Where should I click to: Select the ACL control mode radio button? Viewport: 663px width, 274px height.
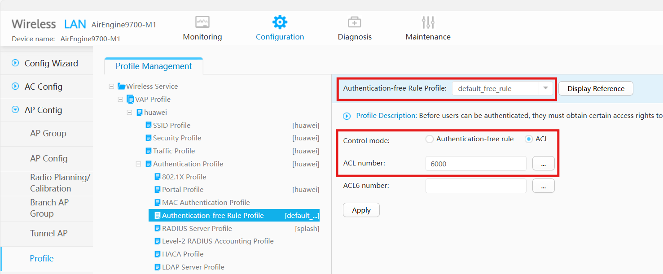tap(529, 139)
